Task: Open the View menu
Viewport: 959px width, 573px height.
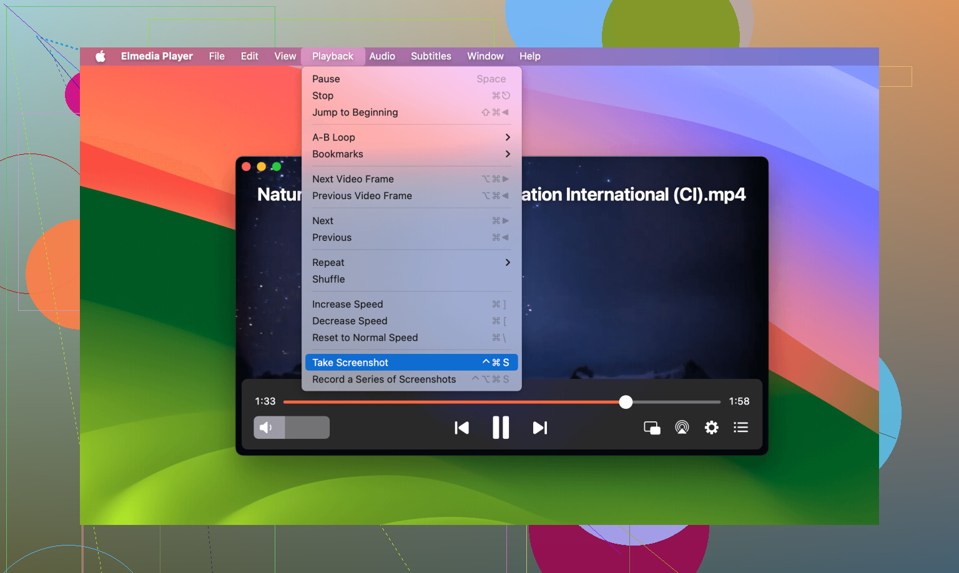Action: point(285,56)
